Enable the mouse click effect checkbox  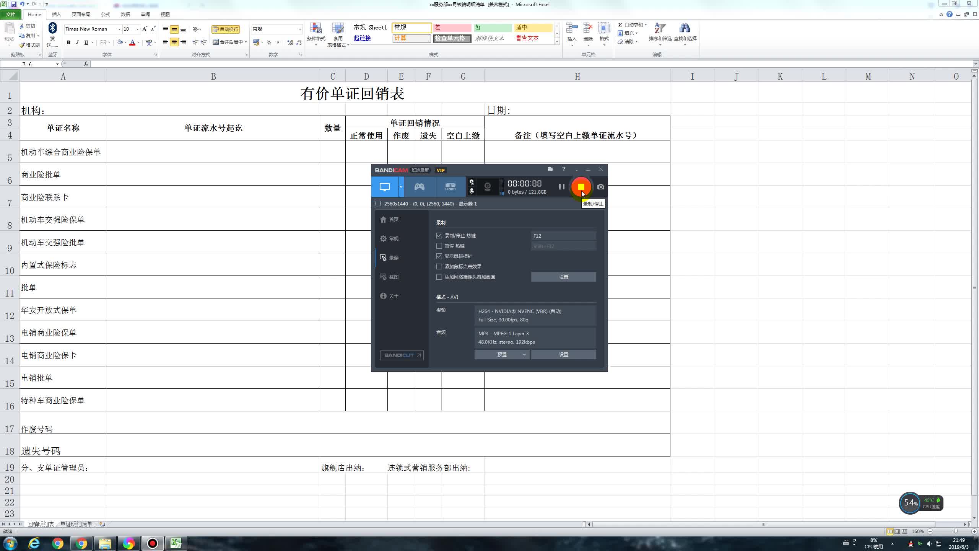[439, 267]
